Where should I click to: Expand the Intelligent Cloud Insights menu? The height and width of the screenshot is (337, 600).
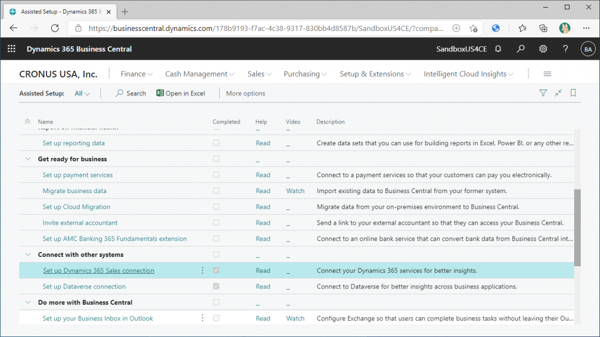coord(469,74)
